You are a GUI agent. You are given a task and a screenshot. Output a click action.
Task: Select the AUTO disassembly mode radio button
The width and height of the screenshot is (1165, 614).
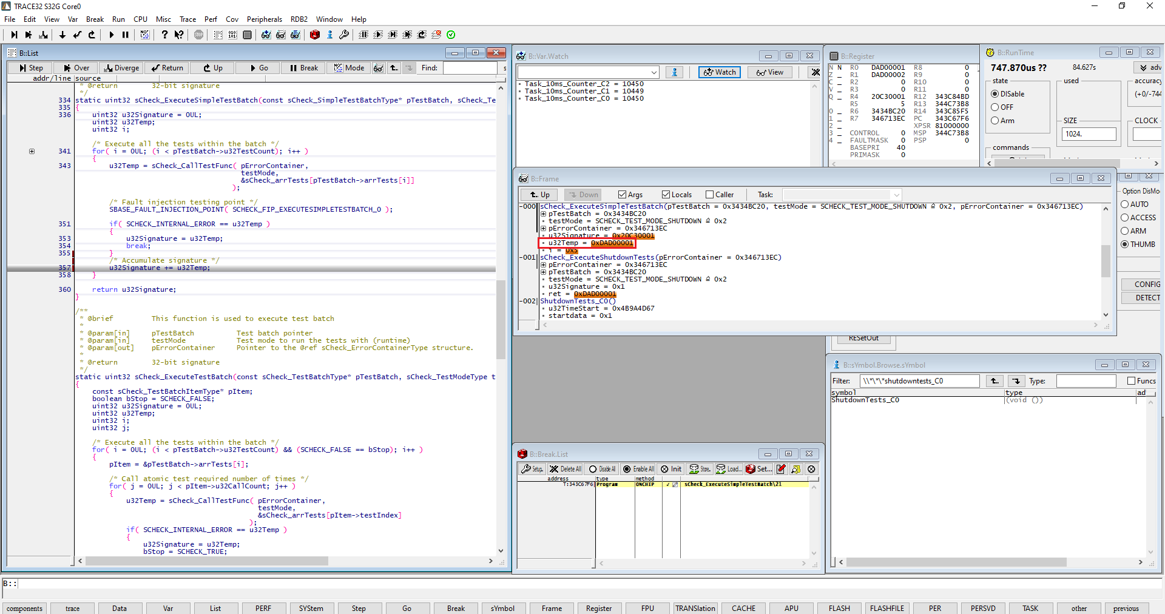coord(1124,204)
